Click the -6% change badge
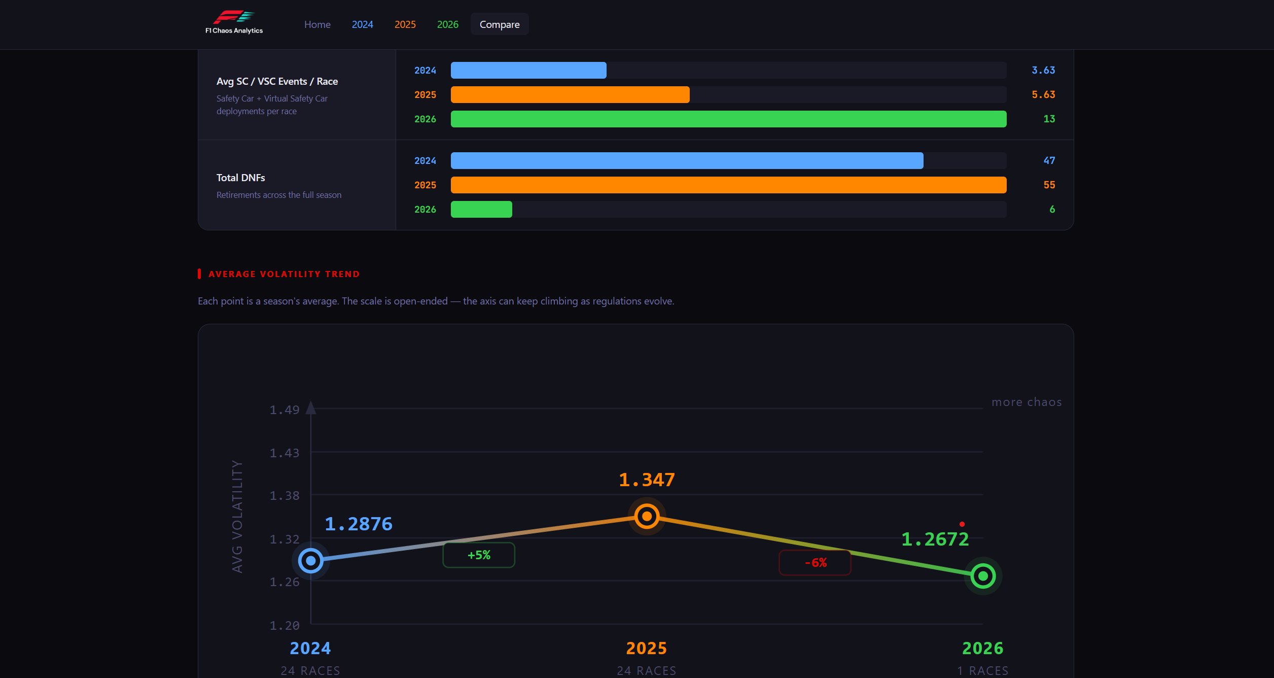 [x=815, y=563]
